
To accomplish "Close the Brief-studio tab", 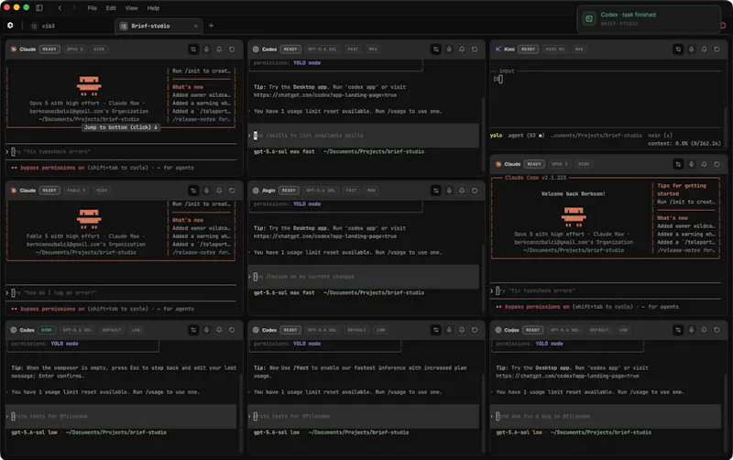I will pos(195,26).
